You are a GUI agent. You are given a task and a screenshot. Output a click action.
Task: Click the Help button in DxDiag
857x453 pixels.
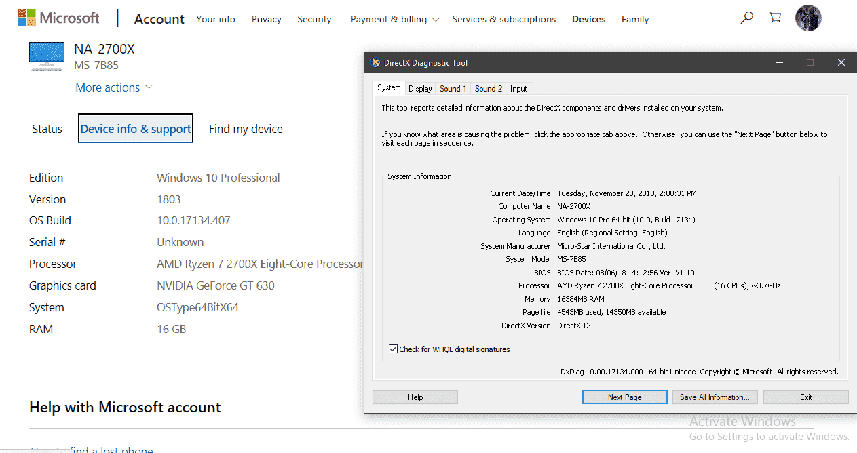pos(415,397)
